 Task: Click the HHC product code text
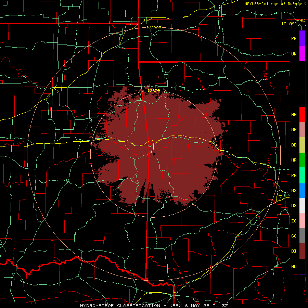(300, 21)
